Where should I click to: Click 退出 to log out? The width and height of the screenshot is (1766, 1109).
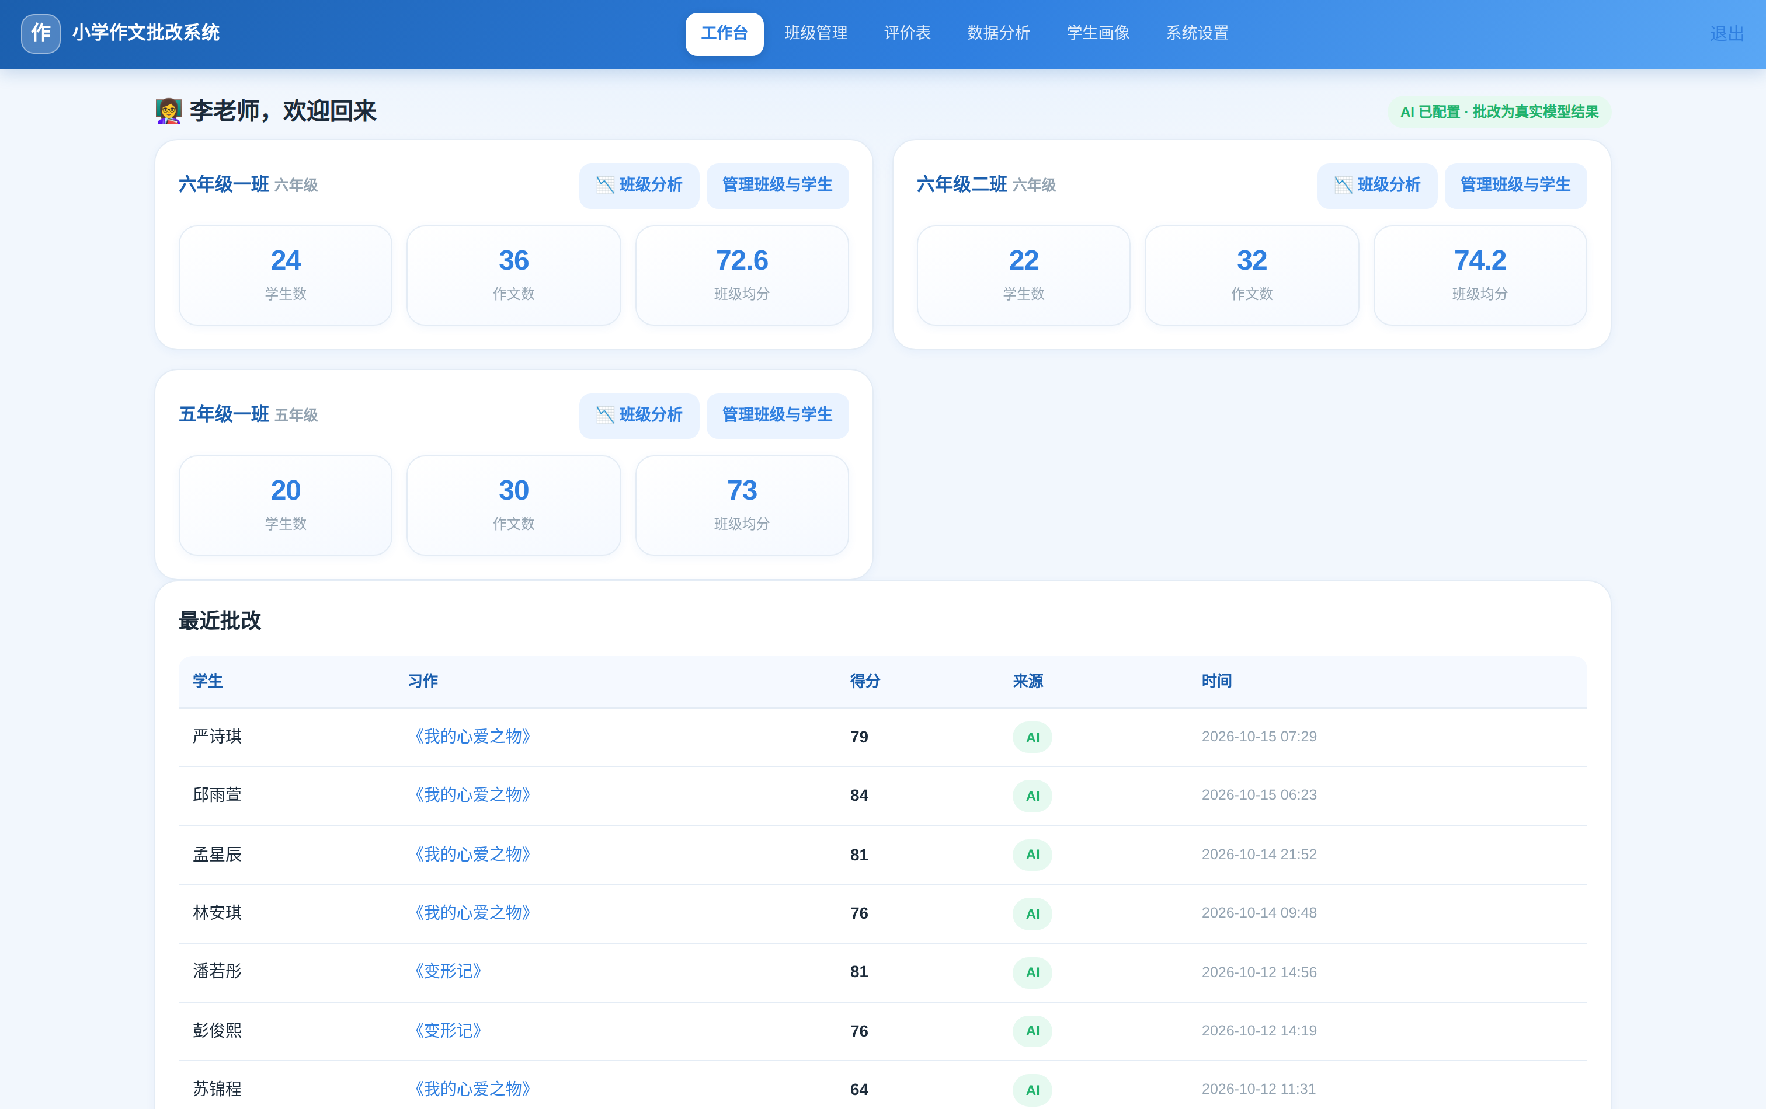point(1726,34)
